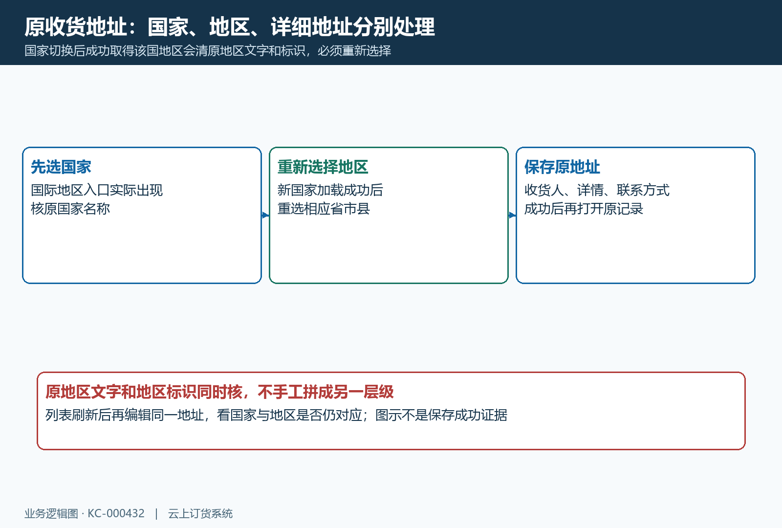This screenshot has height=528, width=782.
Task: Select the 保存原地址 card heading
Action: pos(562,167)
